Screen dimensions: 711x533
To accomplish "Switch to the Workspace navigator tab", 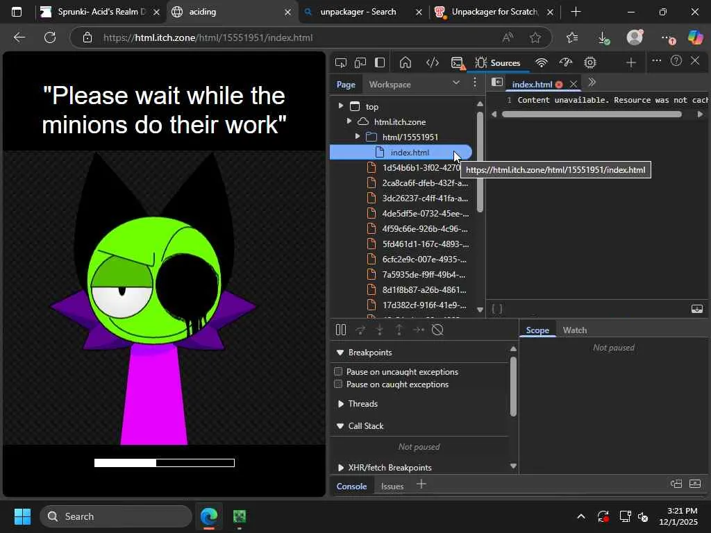I will [x=390, y=84].
